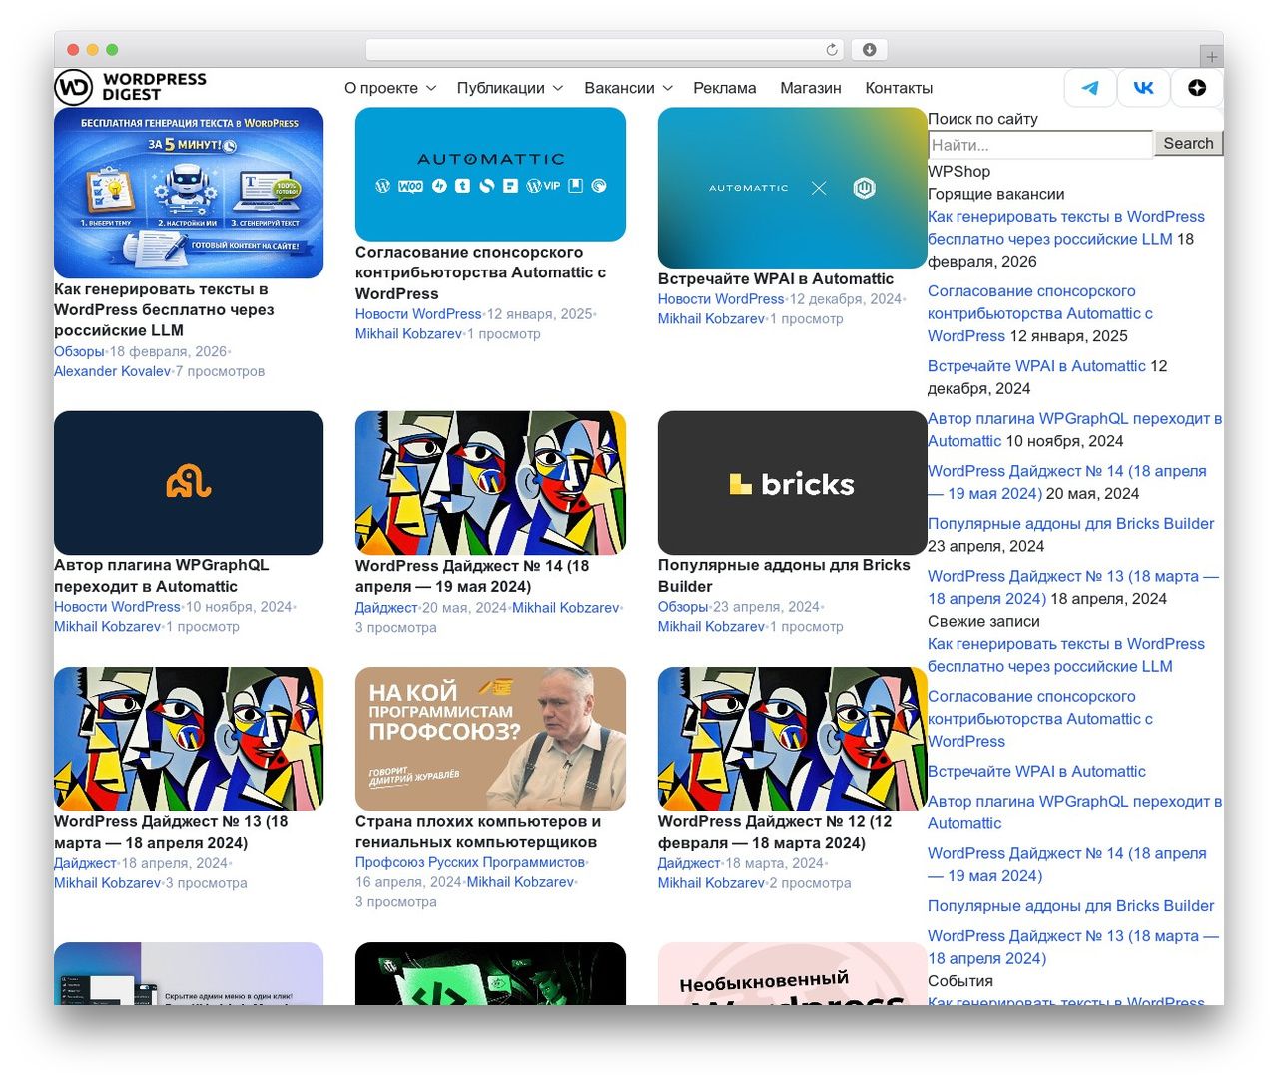Focus the Найти site search field
The width and height of the screenshot is (1278, 1082).
(x=1040, y=145)
